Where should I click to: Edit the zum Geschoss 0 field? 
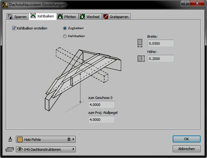tap(101, 105)
